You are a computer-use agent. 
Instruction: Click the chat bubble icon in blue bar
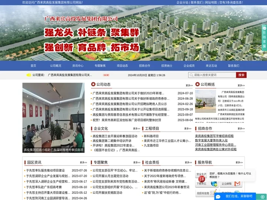218,197
